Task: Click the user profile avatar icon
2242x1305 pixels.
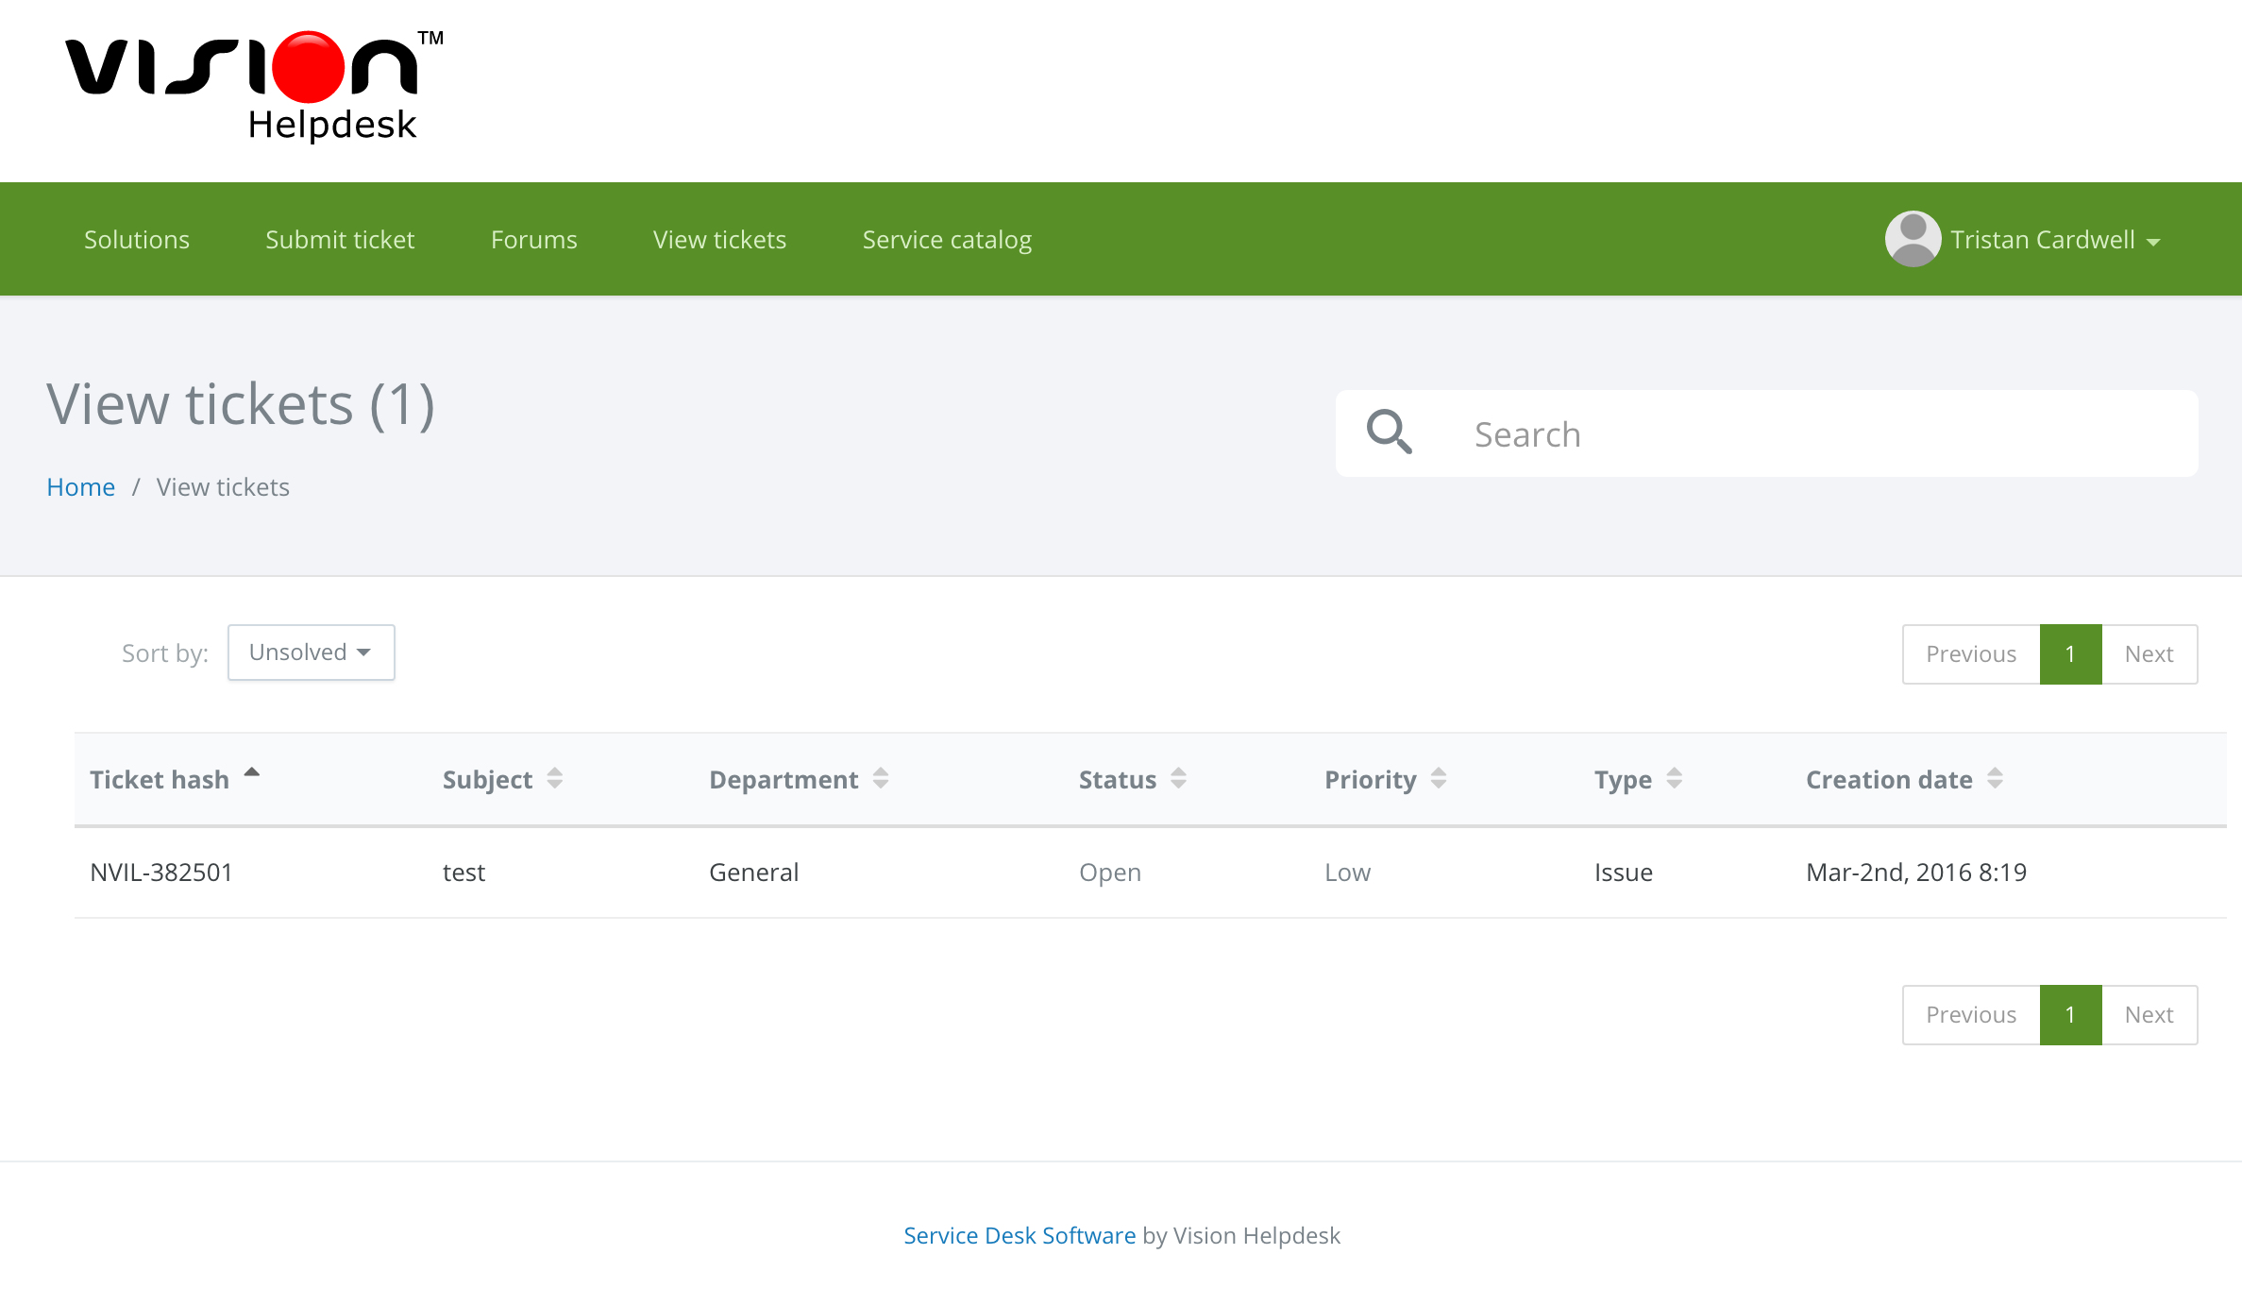Action: pos(1912,239)
